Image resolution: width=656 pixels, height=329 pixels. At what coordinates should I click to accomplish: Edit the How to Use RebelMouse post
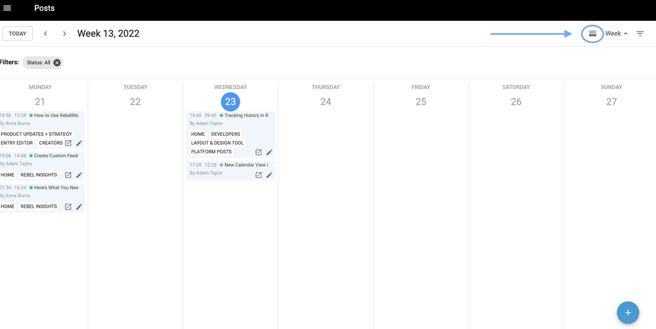79,143
